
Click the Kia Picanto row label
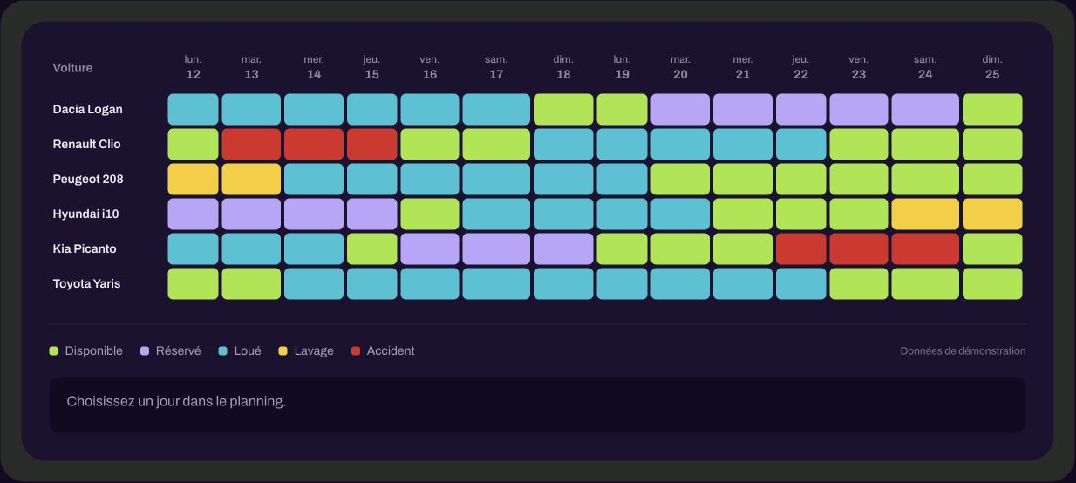85,249
